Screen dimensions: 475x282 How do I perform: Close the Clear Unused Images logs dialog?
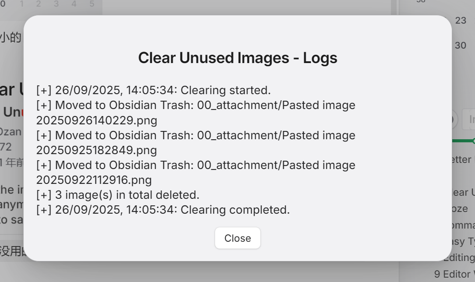click(237, 238)
